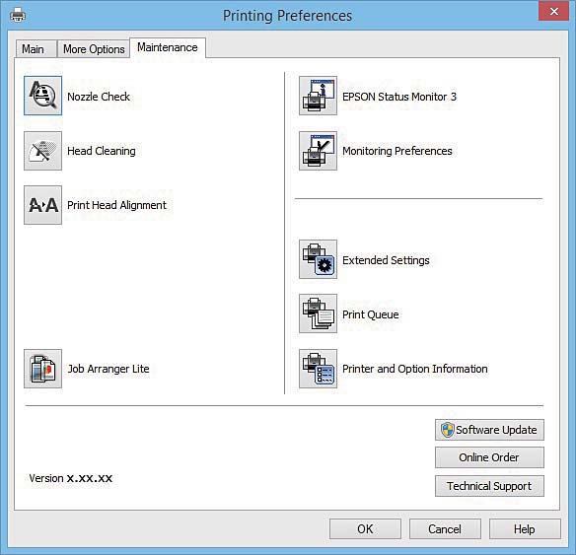
Task: Open Print Head Alignment icon
Action: tap(43, 205)
